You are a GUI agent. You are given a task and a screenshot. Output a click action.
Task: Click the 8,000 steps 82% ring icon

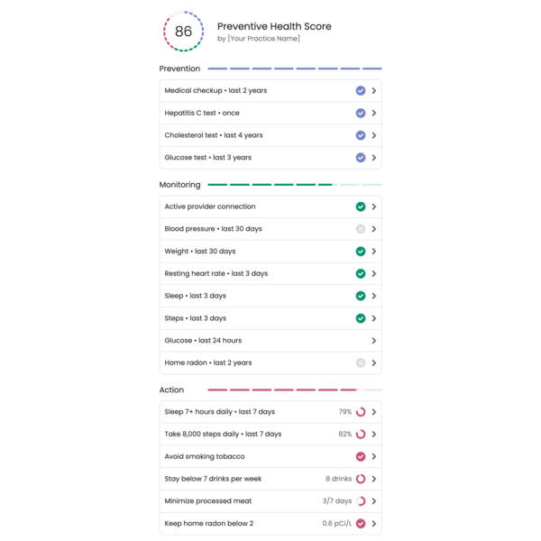pyautogui.click(x=361, y=435)
